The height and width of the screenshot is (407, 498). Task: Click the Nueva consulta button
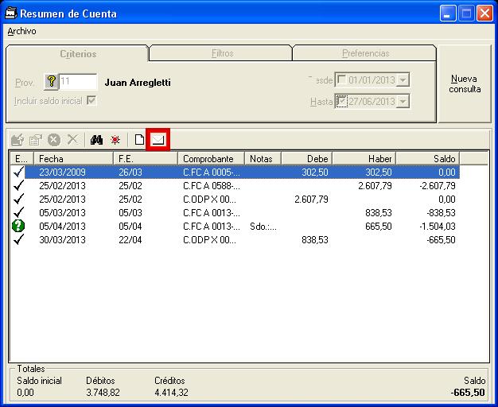click(465, 83)
